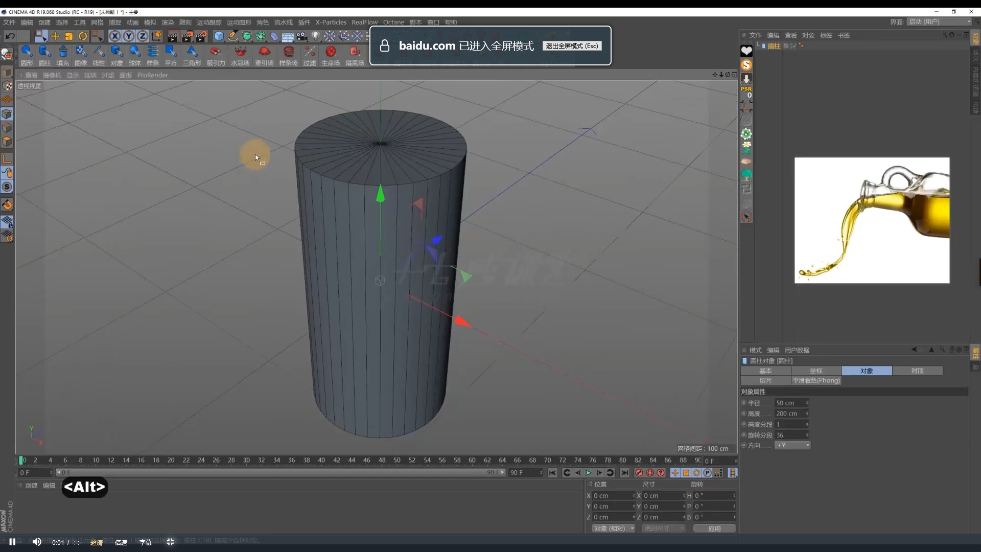Click the PSR 0 reset icon
The width and height of the screenshot is (981, 552).
click(746, 93)
